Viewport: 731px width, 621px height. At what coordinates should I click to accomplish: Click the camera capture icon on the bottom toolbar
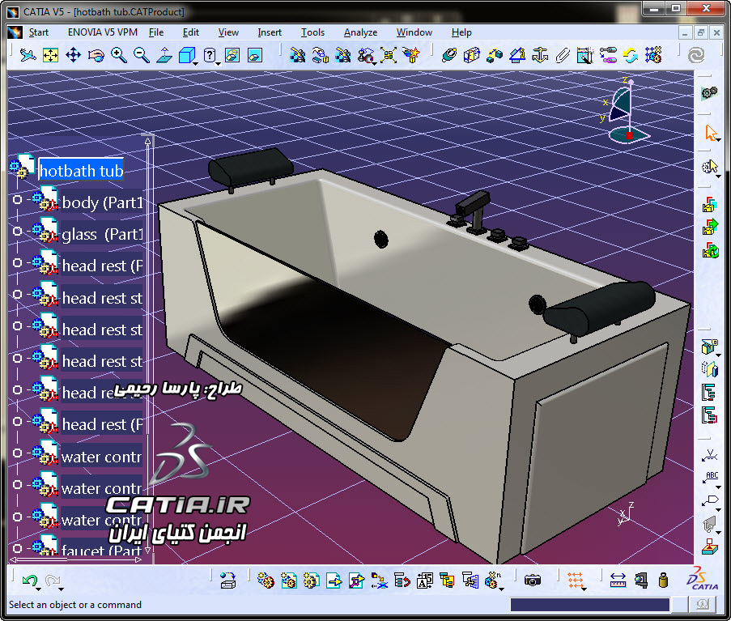(x=532, y=581)
